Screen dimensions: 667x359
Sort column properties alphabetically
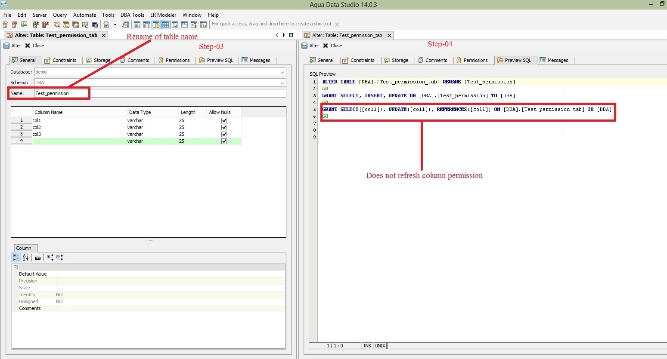tap(26, 258)
